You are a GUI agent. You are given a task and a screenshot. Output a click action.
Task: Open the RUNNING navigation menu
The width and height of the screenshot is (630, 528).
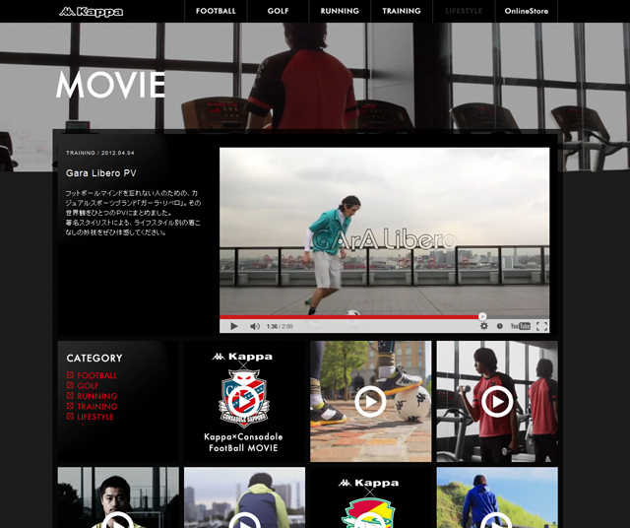tap(340, 11)
